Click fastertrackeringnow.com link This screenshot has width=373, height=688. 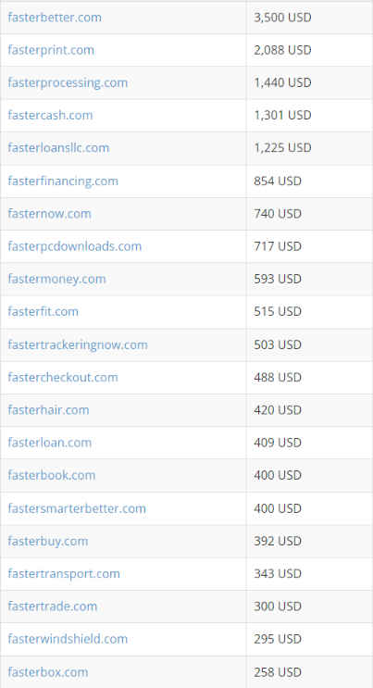(x=78, y=344)
